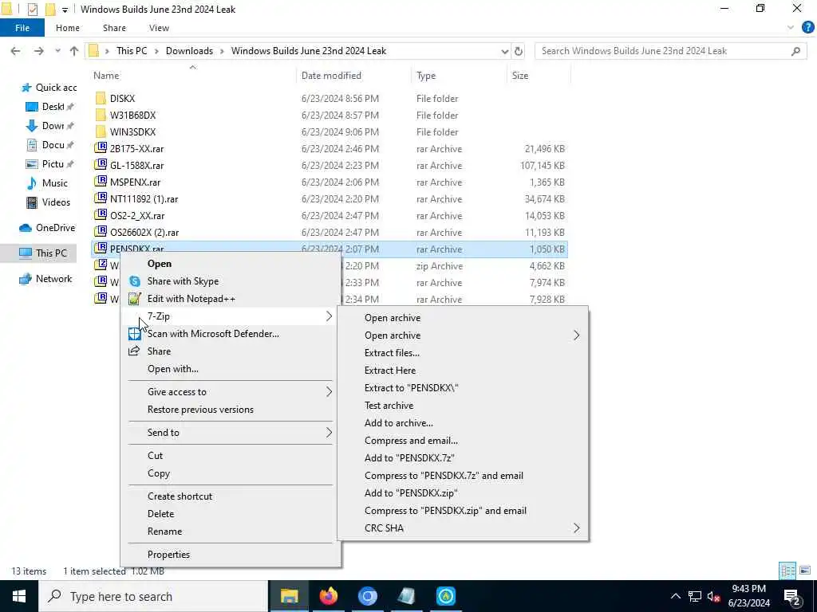Switch to the View ribbon tab
The height and width of the screenshot is (612, 817).
tap(159, 28)
